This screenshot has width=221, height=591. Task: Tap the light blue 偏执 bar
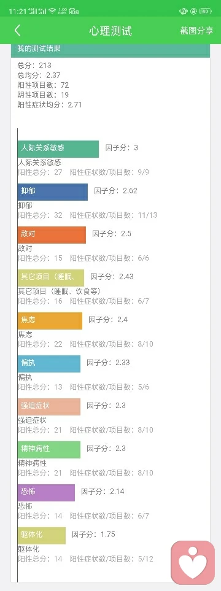pos(49,364)
